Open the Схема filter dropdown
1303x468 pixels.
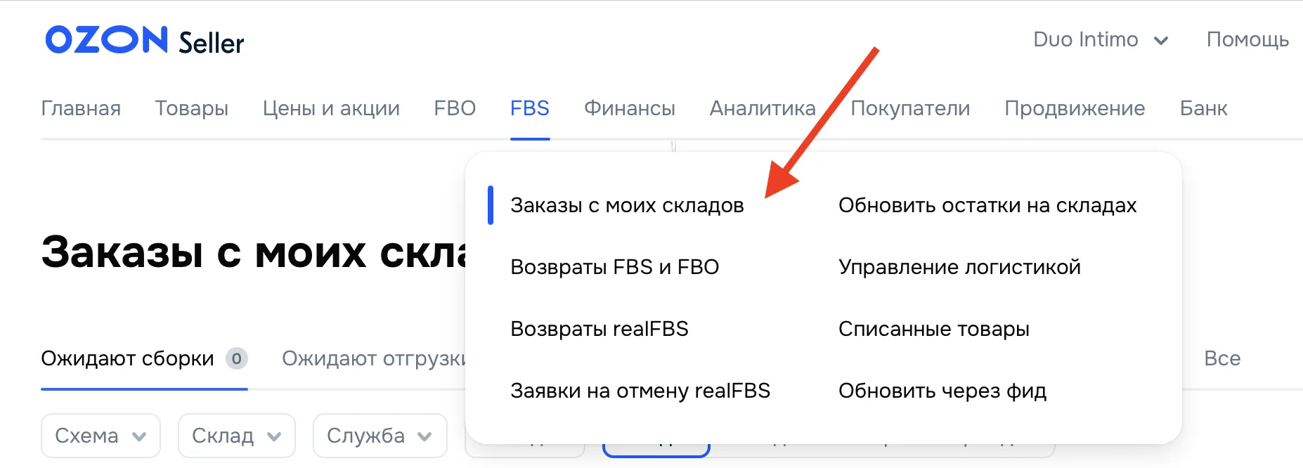pyautogui.click(x=100, y=436)
